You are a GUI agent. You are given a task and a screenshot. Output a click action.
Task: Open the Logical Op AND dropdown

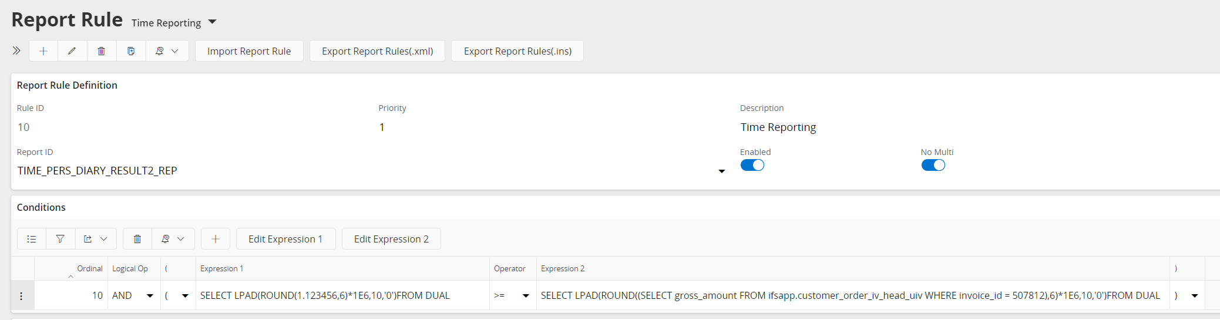click(150, 296)
